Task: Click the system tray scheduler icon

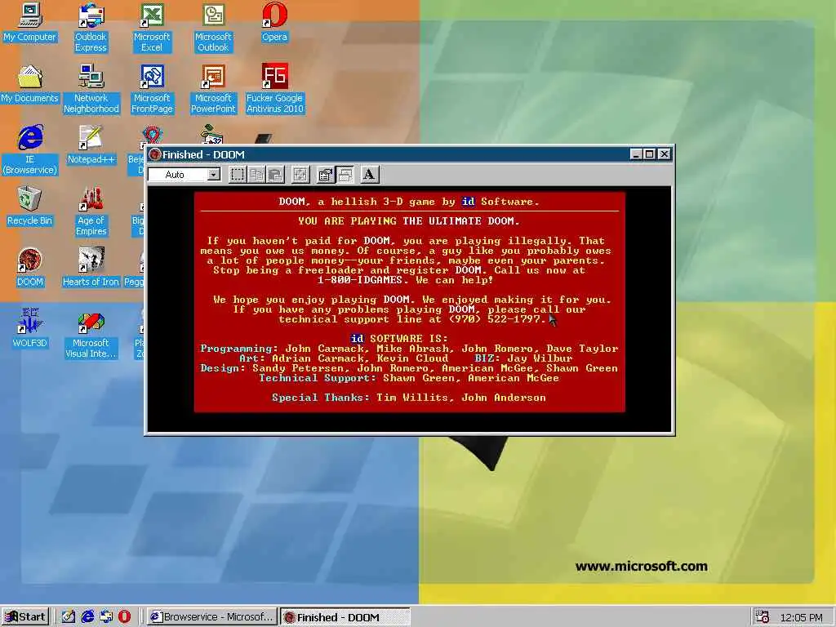Action: coord(763,617)
